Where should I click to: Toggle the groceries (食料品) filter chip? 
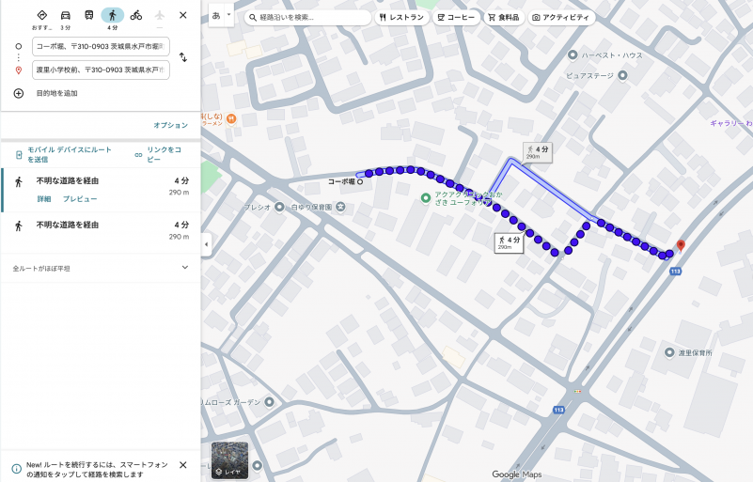(503, 18)
